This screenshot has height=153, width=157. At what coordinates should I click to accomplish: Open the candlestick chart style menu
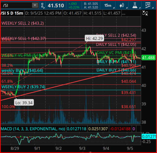[x=122, y=5]
